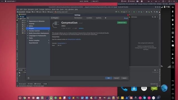Switch to the Updates tab
The image size is (178, 100).
pyautogui.click(x=98, y=18)
